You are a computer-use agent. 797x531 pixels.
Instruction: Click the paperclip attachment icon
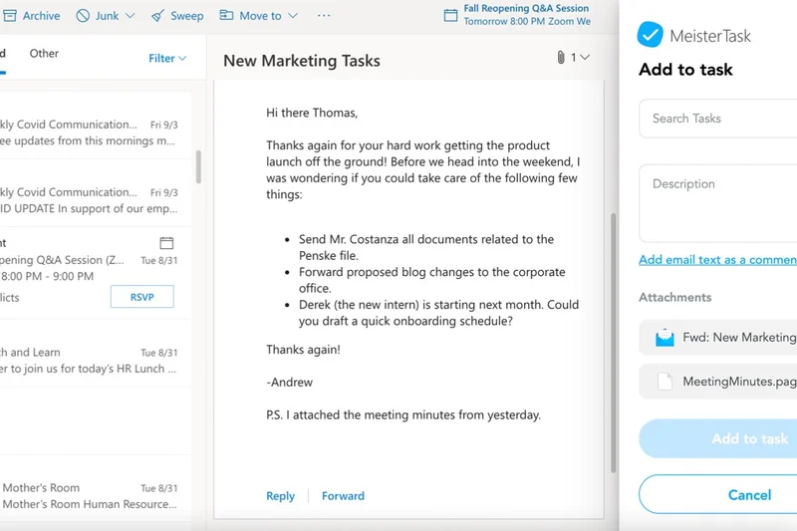[x=561, y=58]
